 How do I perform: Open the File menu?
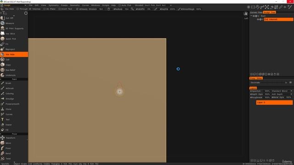tap(31, 5)
